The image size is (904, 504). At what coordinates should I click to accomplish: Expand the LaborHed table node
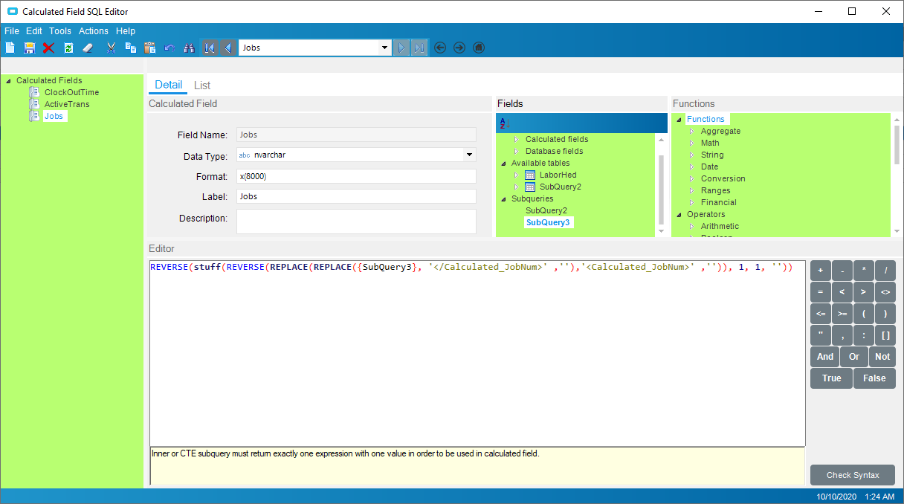pyautogui.click(x=516, y=175)
